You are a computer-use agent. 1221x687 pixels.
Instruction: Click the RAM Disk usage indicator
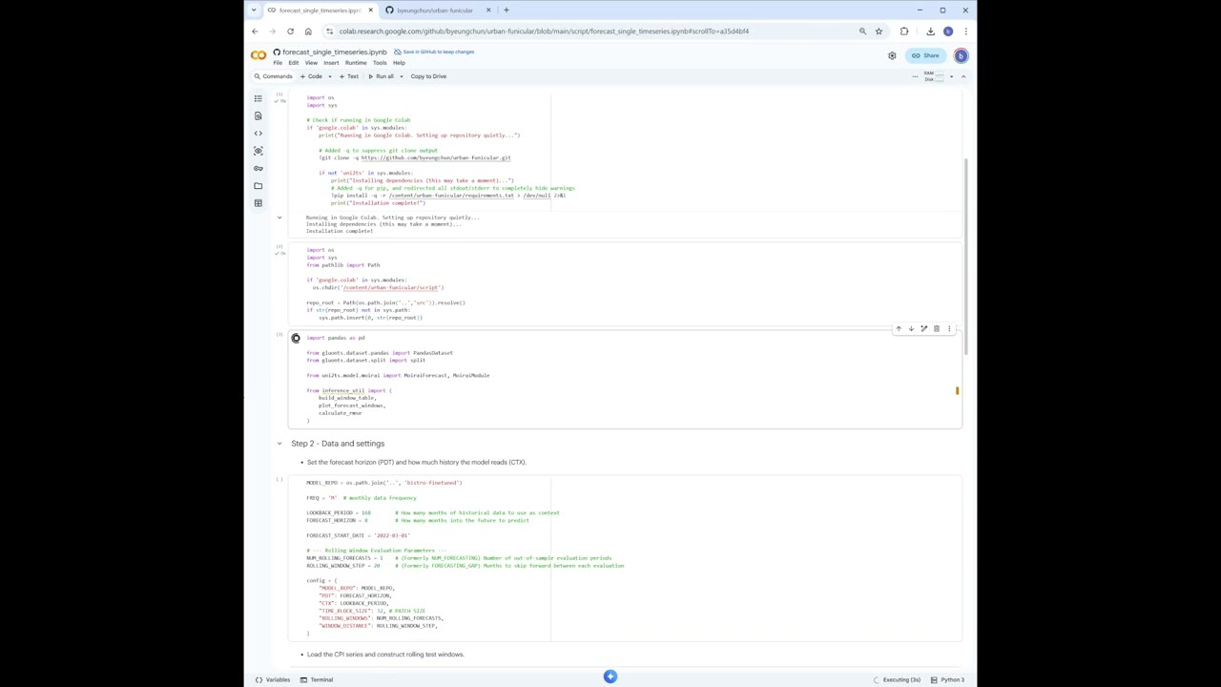(x=932, y=76)
